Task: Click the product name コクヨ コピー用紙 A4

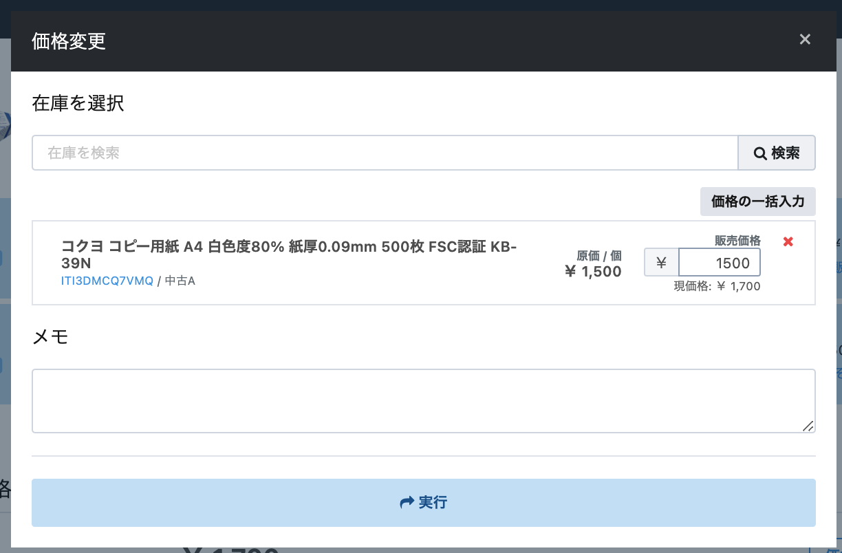Action: pyautogui.click(x=289, y=255)
